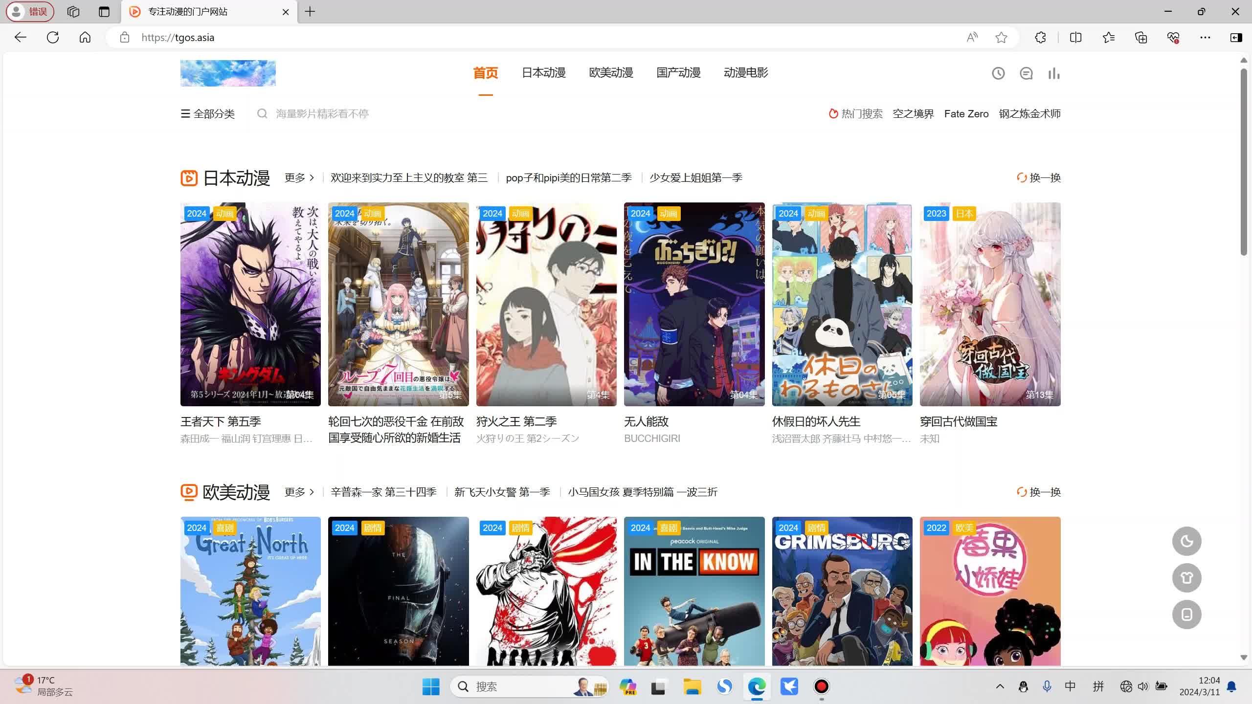Open browser collections icon

(x=1141, y=37)
